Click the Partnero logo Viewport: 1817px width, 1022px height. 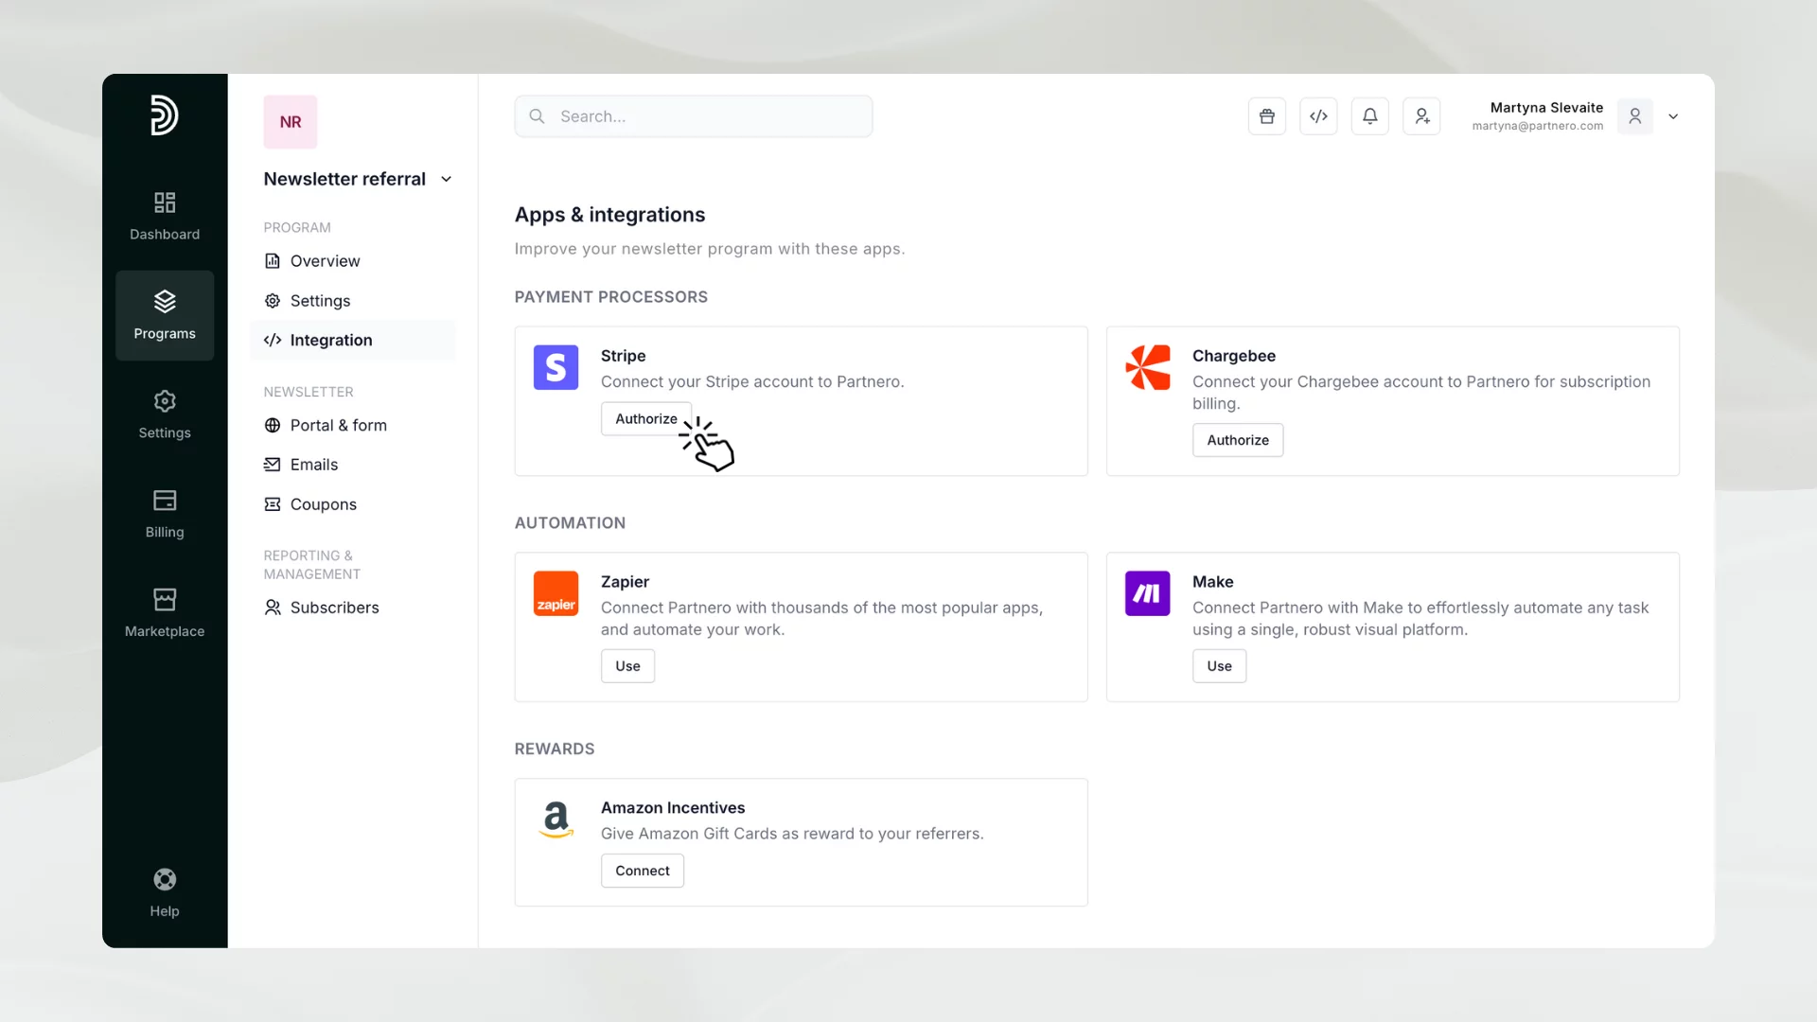(164, 115)
